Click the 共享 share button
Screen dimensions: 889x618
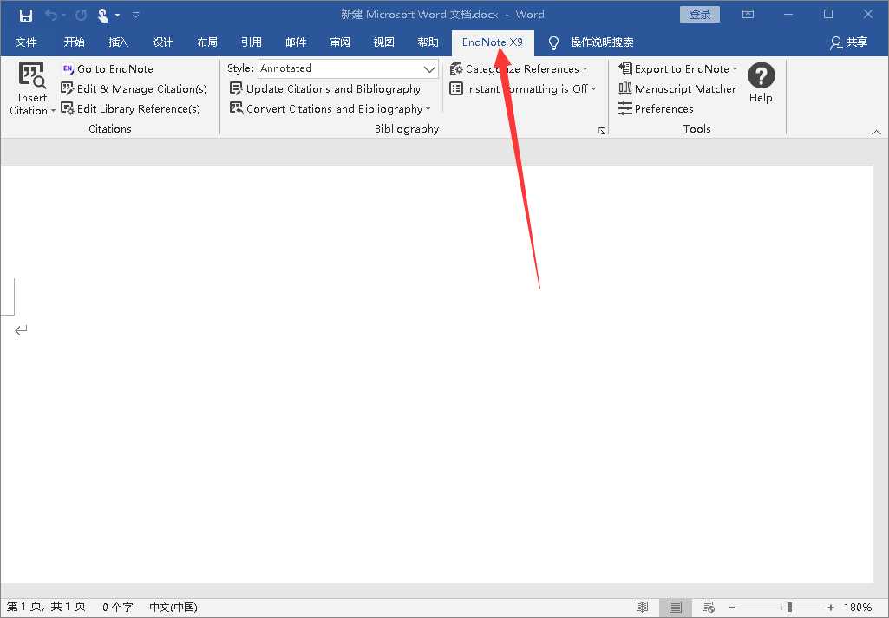coord(849,42)
